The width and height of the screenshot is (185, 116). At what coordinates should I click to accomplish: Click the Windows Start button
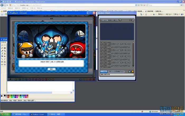click(x=6, y=114)
